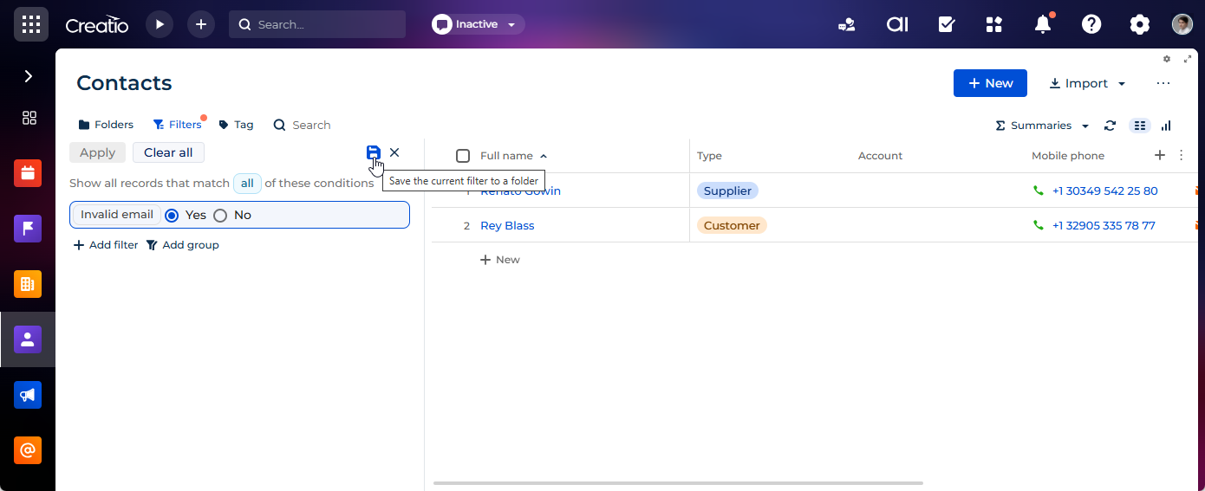Click the list Search field next to Tag
Viewport: 1205px width, 491px height.
[x=303, y=125]
